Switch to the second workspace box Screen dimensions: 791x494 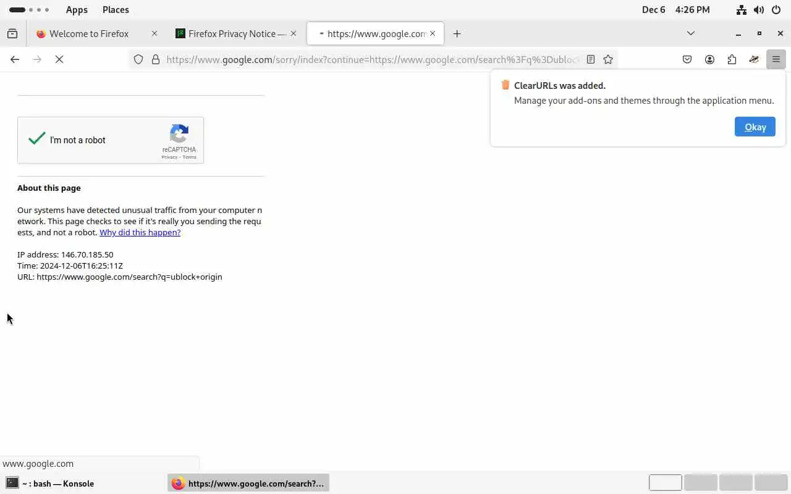coord(701,482)
